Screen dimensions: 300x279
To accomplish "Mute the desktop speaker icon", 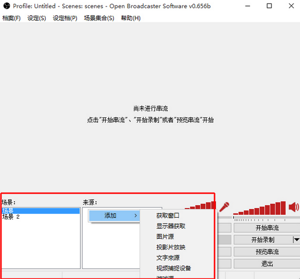I will click(x=293, y=207).
